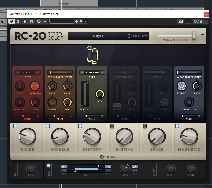Toggle the MAGNETIC module enable checkbox
Image resolution: width=212 pixels, height=188 pixels.
point(177,126)
